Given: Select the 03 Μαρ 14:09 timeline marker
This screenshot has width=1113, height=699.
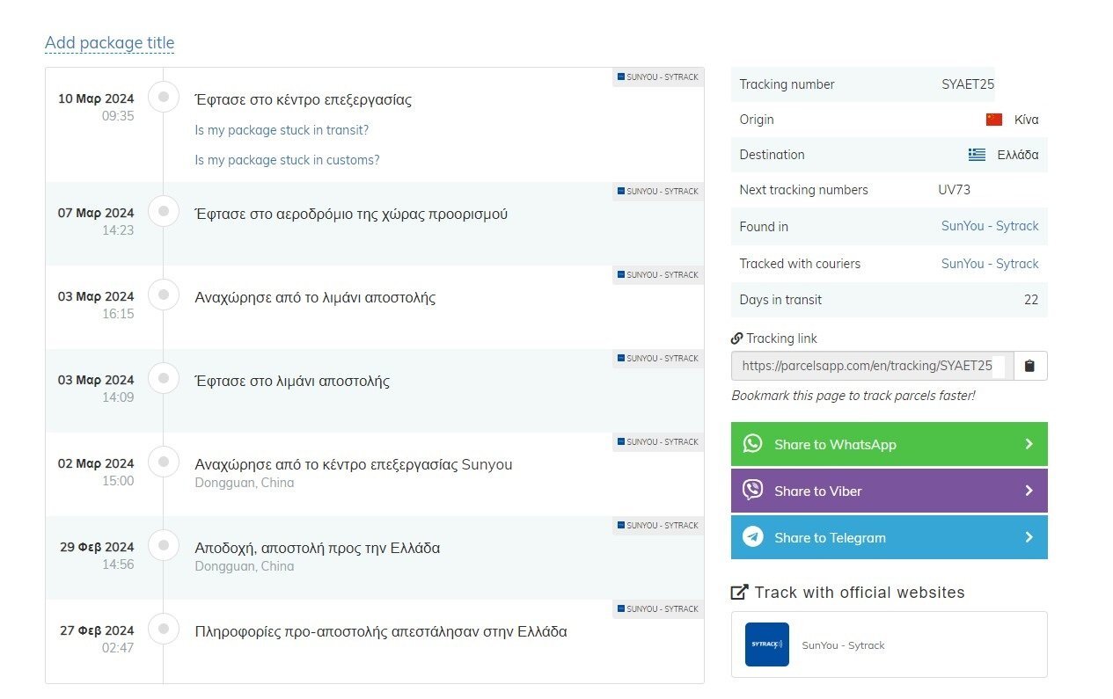Looking at the screenshot, I should 163,378.
